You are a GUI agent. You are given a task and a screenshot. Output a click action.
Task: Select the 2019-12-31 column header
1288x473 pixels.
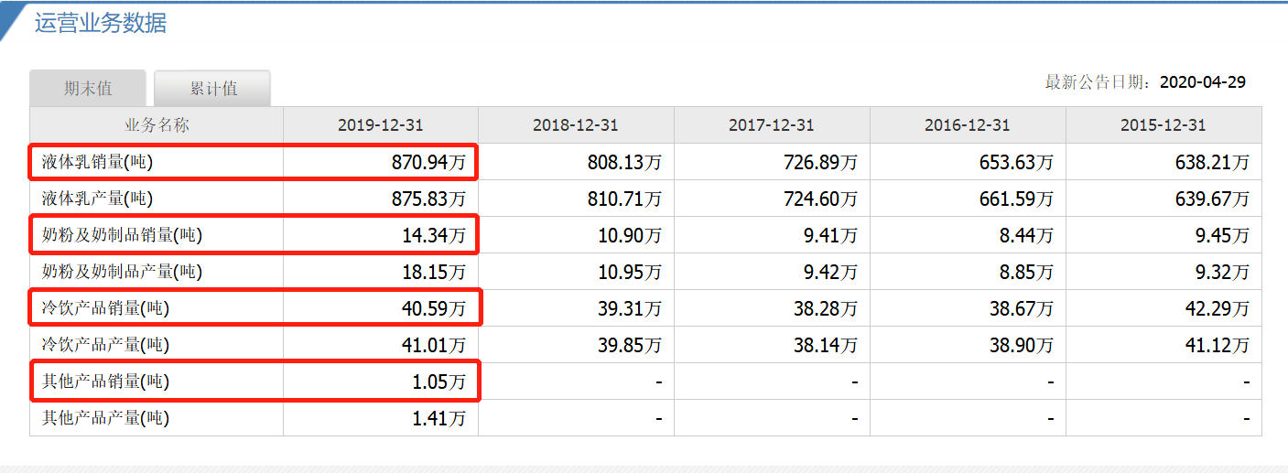(380, 125)
